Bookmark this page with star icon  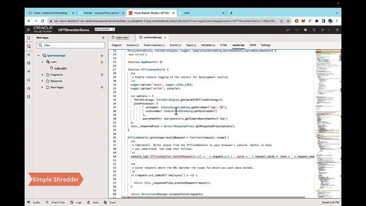288,21
